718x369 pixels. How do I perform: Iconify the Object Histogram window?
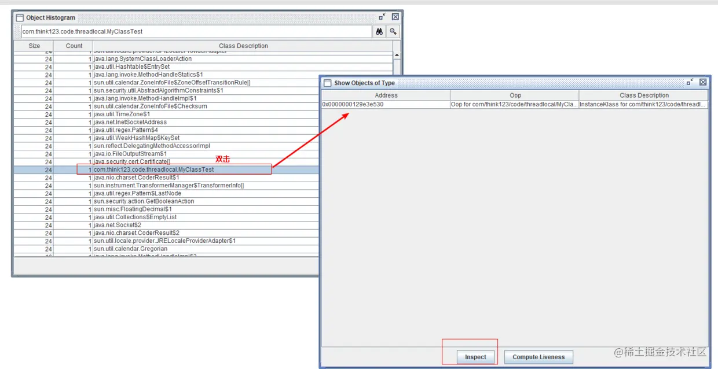pos(383,17)
